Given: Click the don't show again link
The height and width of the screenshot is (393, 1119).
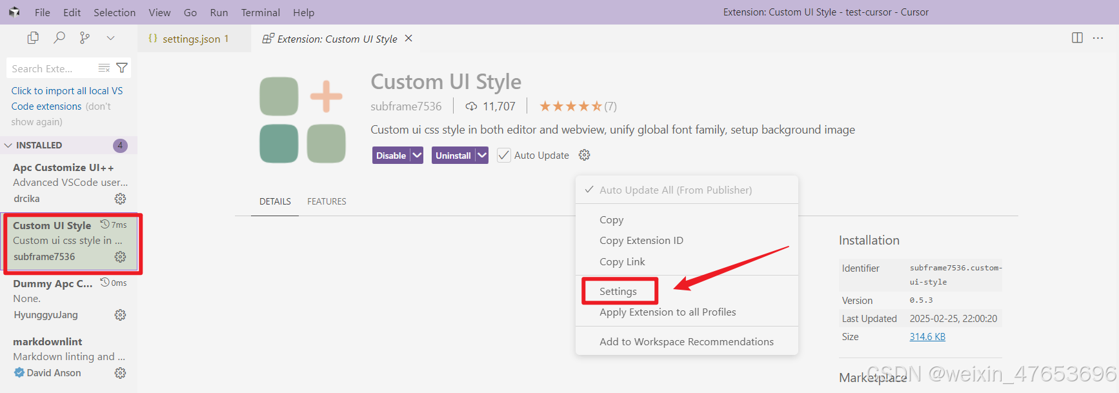Looking at the screenshot, I should 61,114.
